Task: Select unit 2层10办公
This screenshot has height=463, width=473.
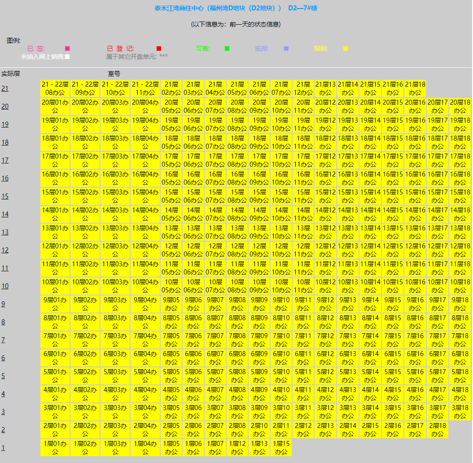Action: [x=259, y=430]
